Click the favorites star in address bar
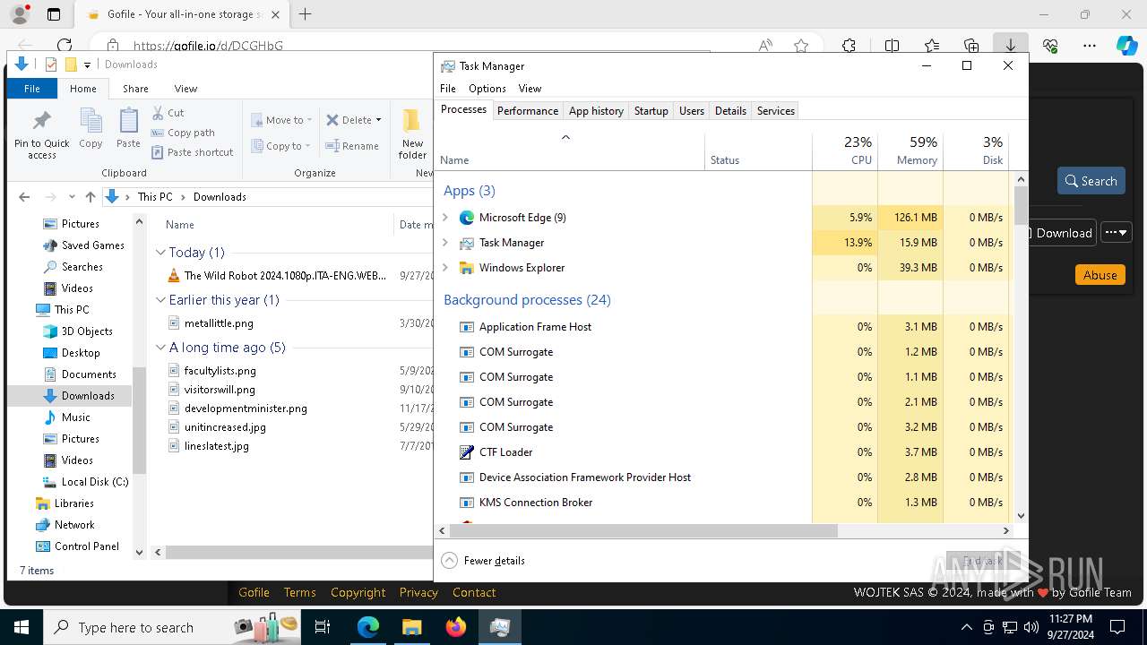Image resolution: width=1147 pixels, height=645 pixels. [x=800, y=46]
